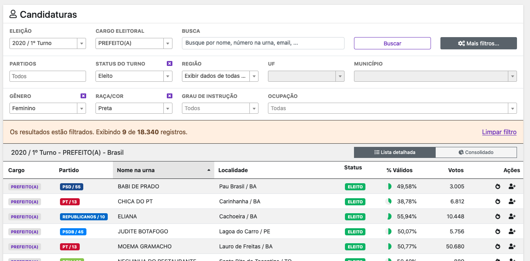Click the Candidaturas person icon in the header
Screen dimensions: 530x261
point(13,14)
